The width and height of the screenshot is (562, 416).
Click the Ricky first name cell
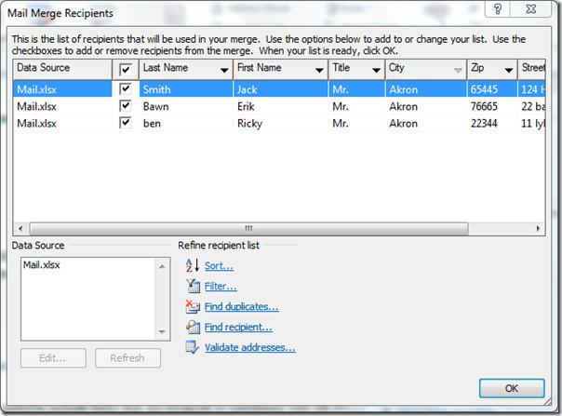click(280, 124)
